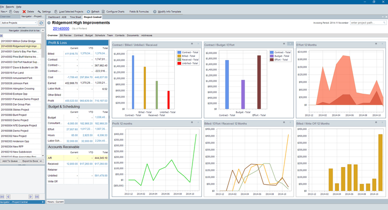Image resolution: width=388 pixels, height=210 pixels.
Task: Open the Budget tab
Action: (89, 35)
